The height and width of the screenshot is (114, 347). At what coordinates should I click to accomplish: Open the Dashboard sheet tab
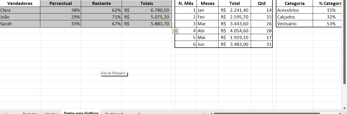pyautogui.click(x=114, y=113)
